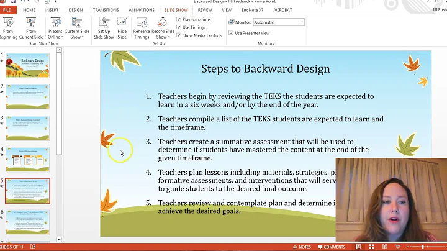Screen dimensions: 447x251
Task: Click the Normal view icon in status bar
Action: 358,247
